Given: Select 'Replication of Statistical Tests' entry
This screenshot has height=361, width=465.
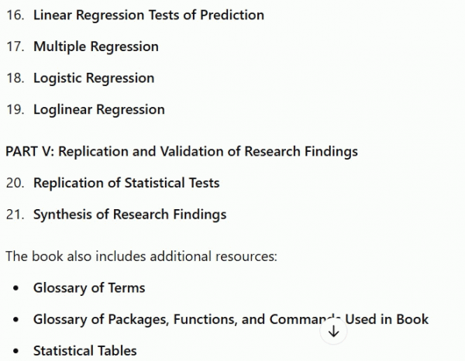Looking at the screenshot, I should tap(126, 183).
